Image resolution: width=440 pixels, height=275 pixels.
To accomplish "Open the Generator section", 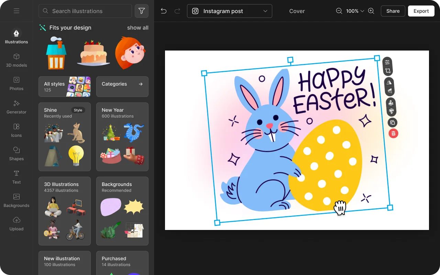I will click(x=16, y=107).
